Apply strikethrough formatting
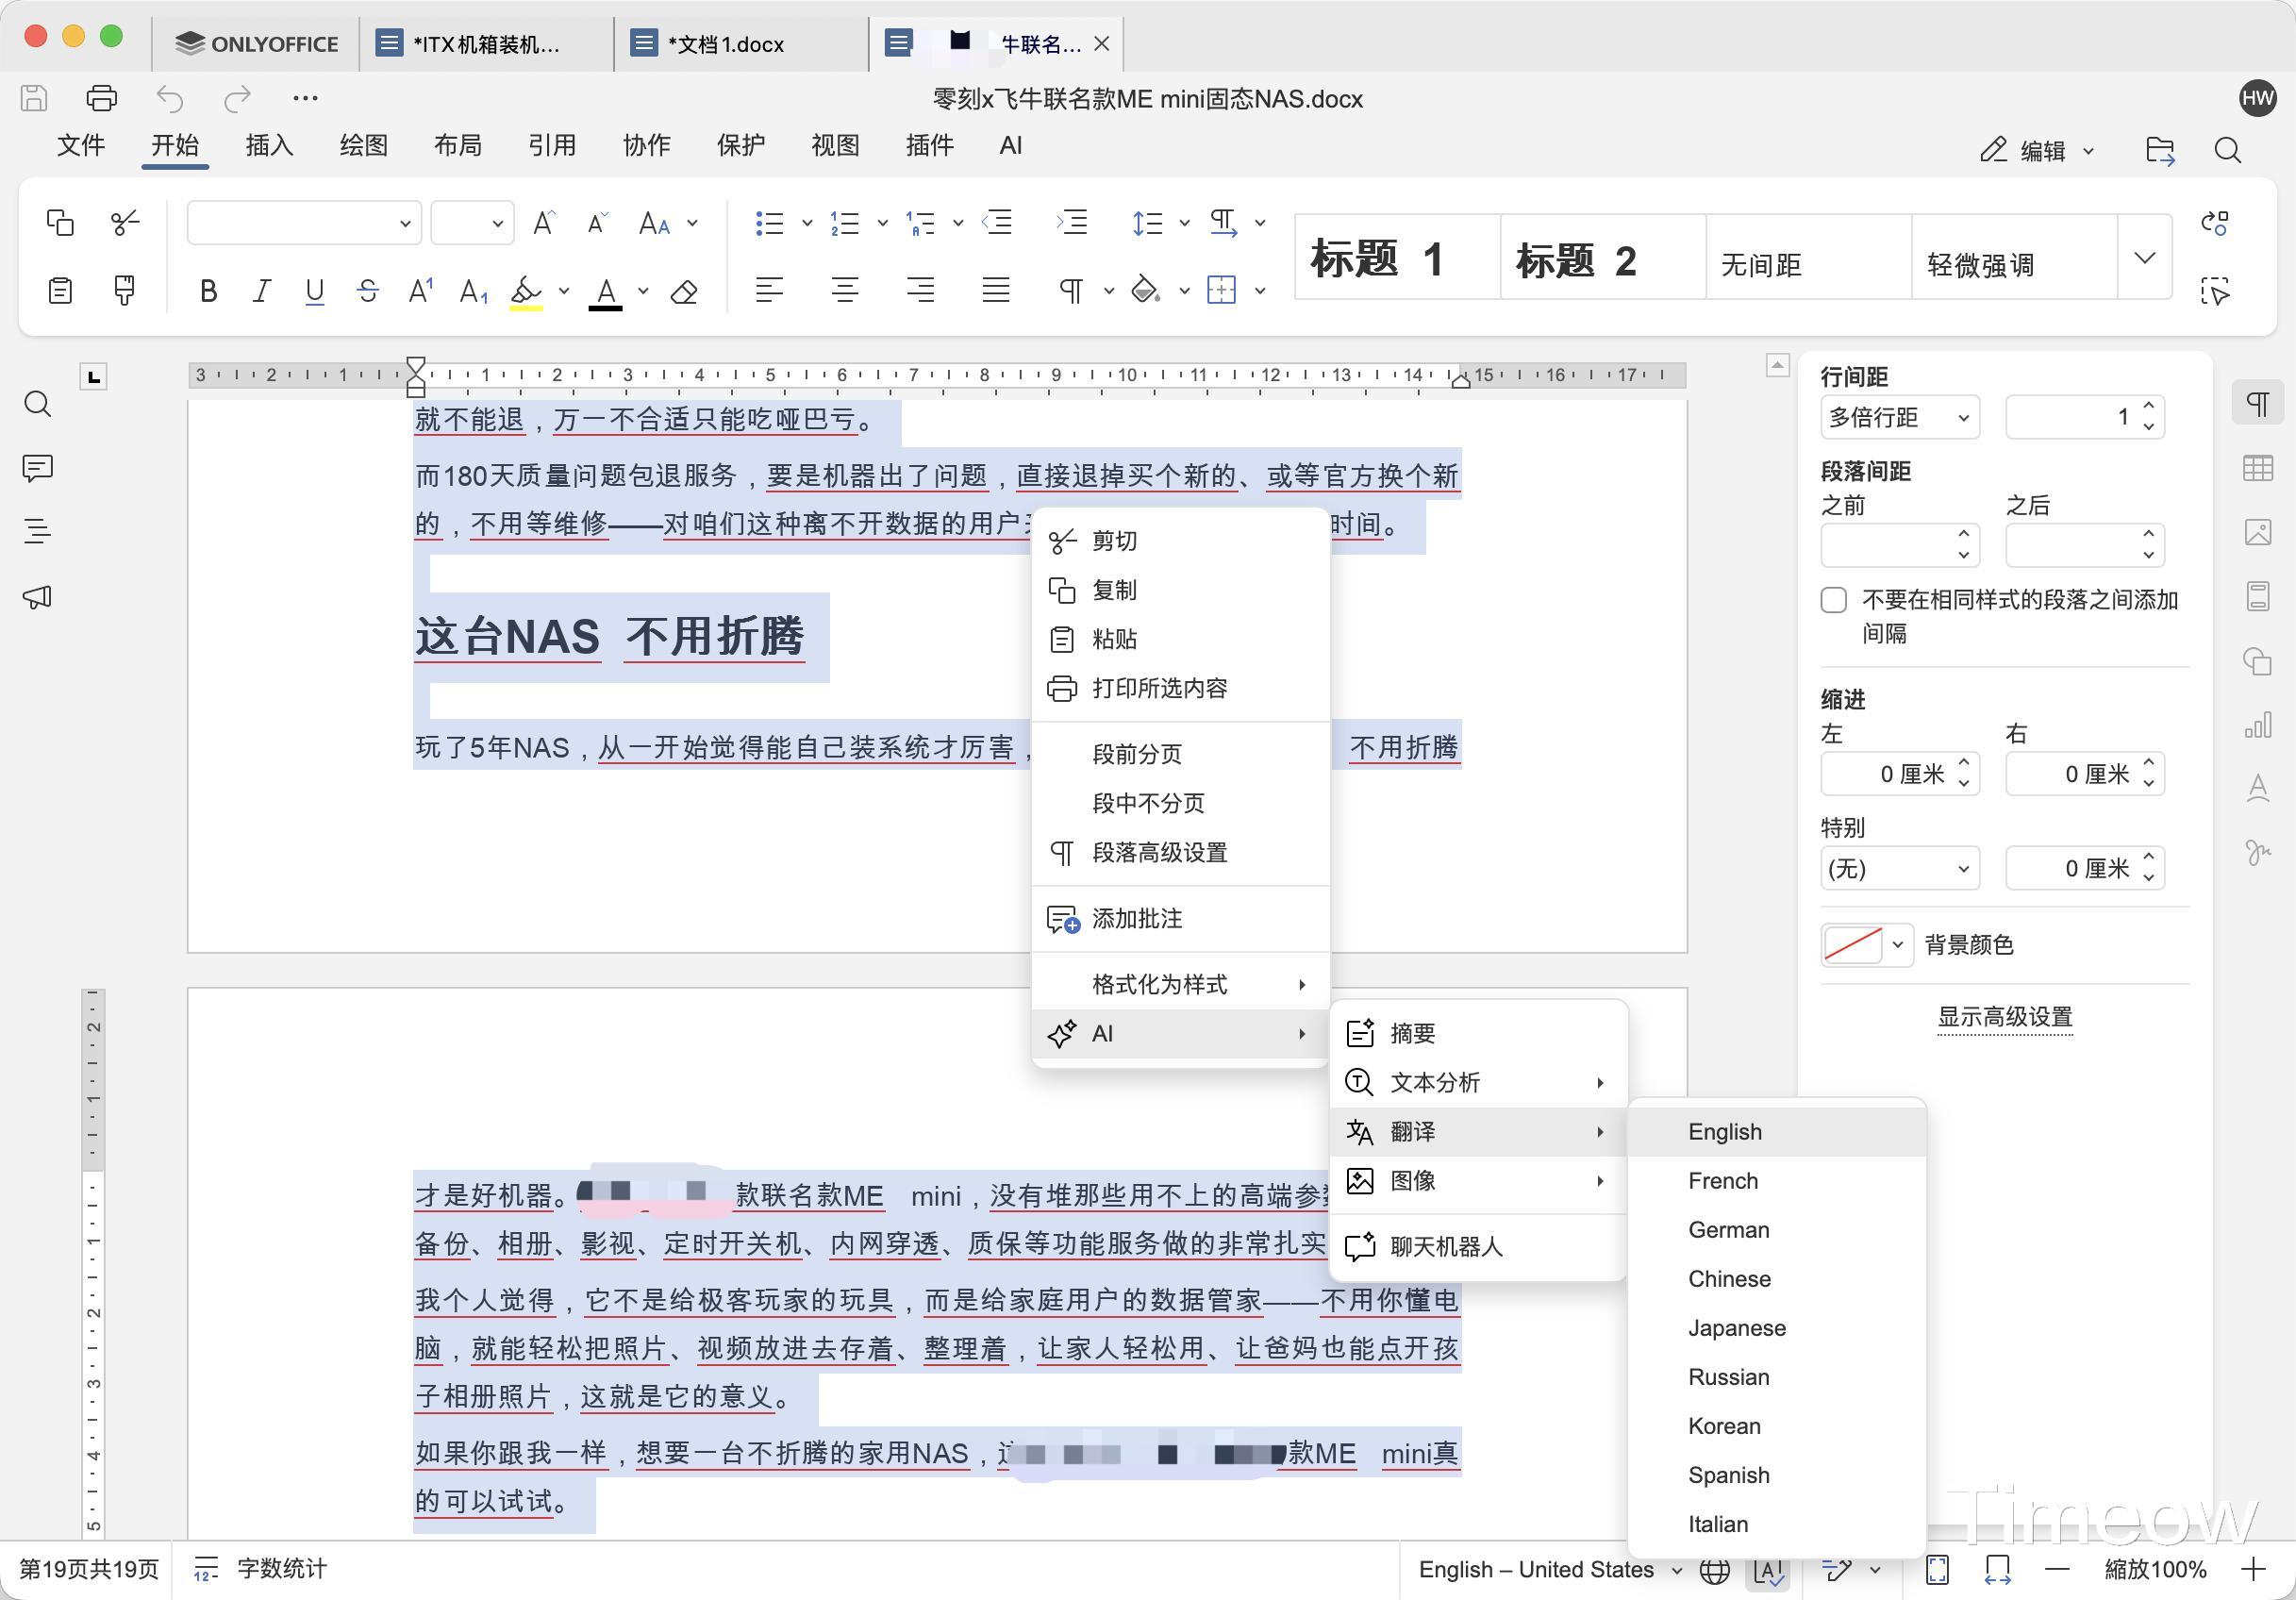This screenshot has width=2296, height=1600. (x=367, y=291)
